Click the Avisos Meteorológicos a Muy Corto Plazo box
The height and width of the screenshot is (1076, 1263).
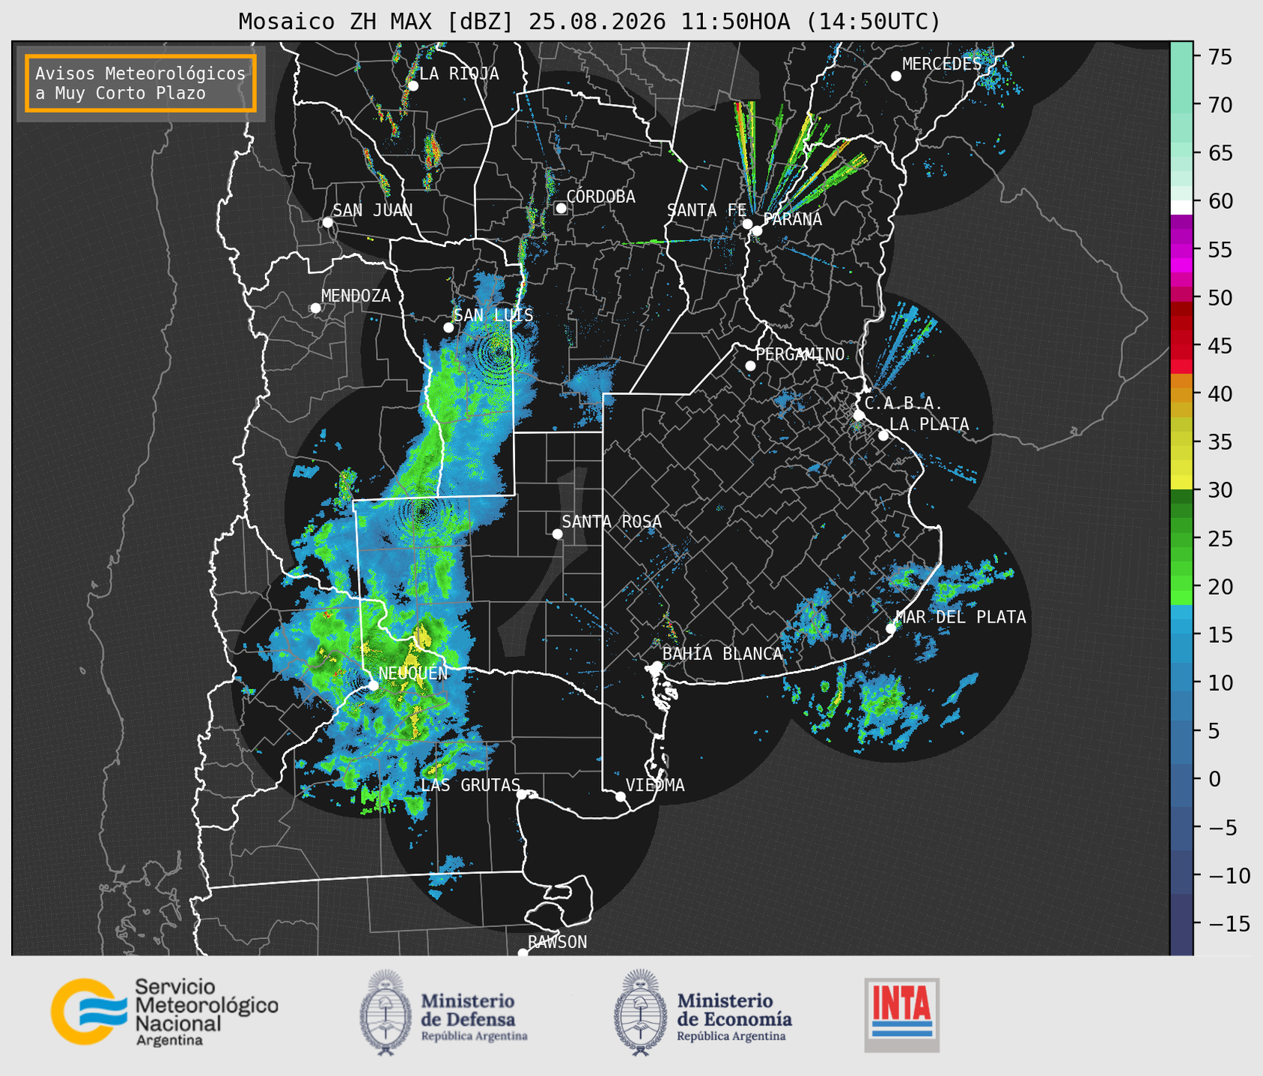[x=141, y=83]
